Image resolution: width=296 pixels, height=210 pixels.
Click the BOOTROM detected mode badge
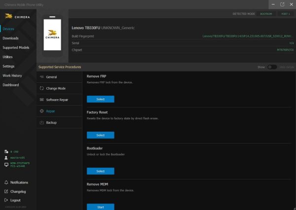(266, 14)
